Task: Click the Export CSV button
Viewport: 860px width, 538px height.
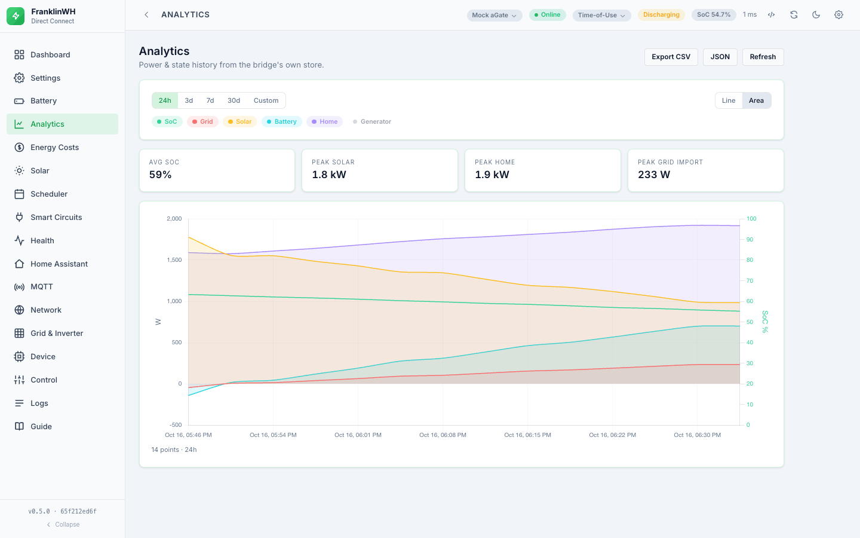Action: pyautogui.click(x=671, y=57)
